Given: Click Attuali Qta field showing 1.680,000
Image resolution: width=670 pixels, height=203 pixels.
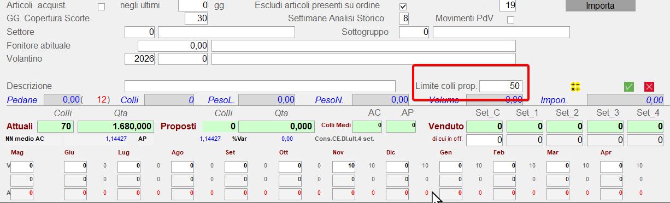Looking at the screenshot, I should click(x=115, y=127).
